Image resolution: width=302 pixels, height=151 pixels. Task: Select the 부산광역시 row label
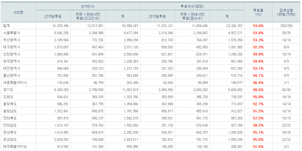click(11, 40)
